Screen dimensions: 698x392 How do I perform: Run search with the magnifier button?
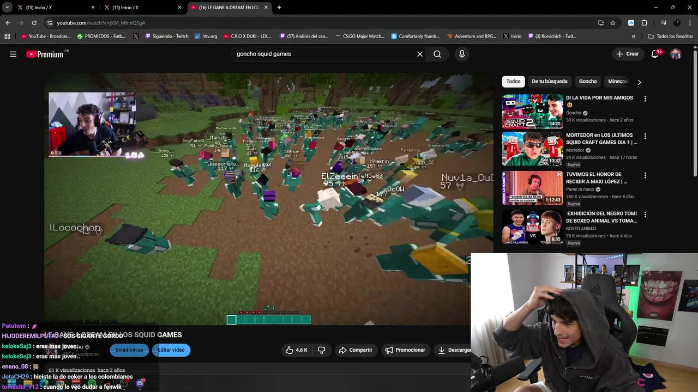437,54
